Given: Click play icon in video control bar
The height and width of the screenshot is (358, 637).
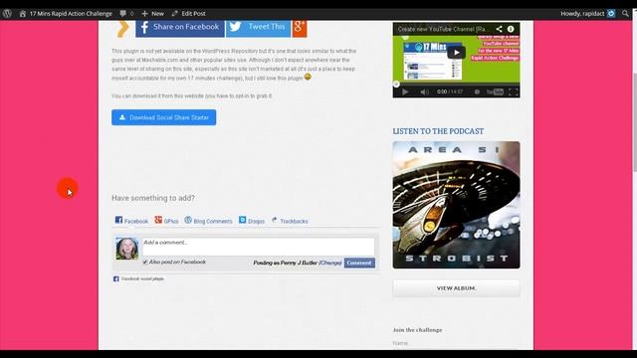Looking at the screenshot, I should [405, 91].
